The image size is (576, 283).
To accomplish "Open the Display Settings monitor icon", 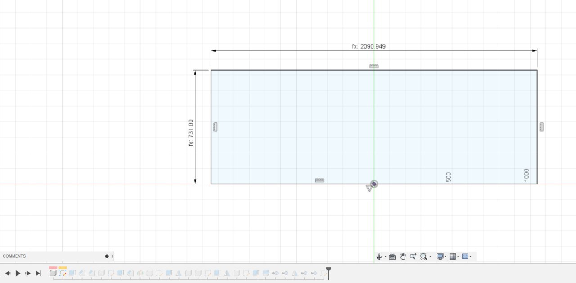I will [x=441, y=256].
